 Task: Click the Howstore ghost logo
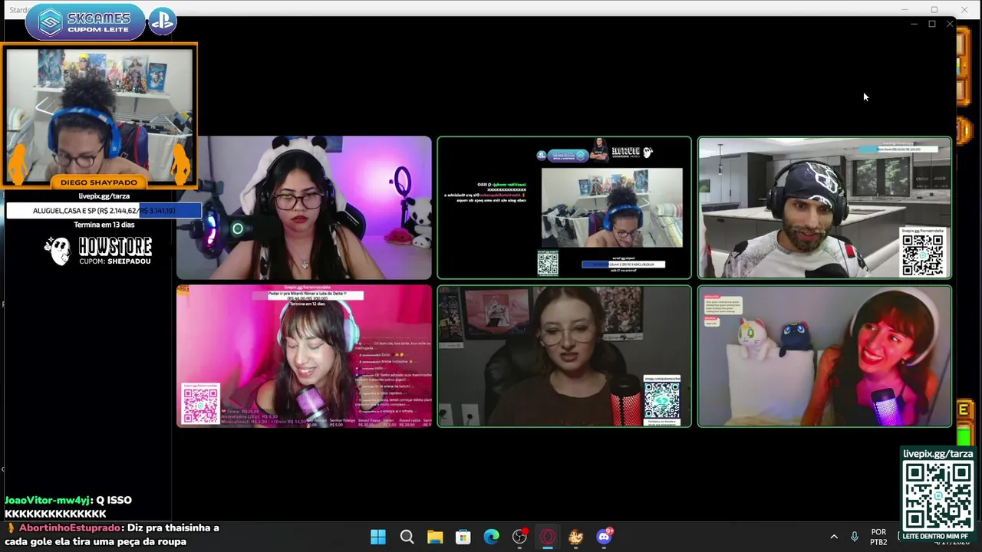coord(58,251)
